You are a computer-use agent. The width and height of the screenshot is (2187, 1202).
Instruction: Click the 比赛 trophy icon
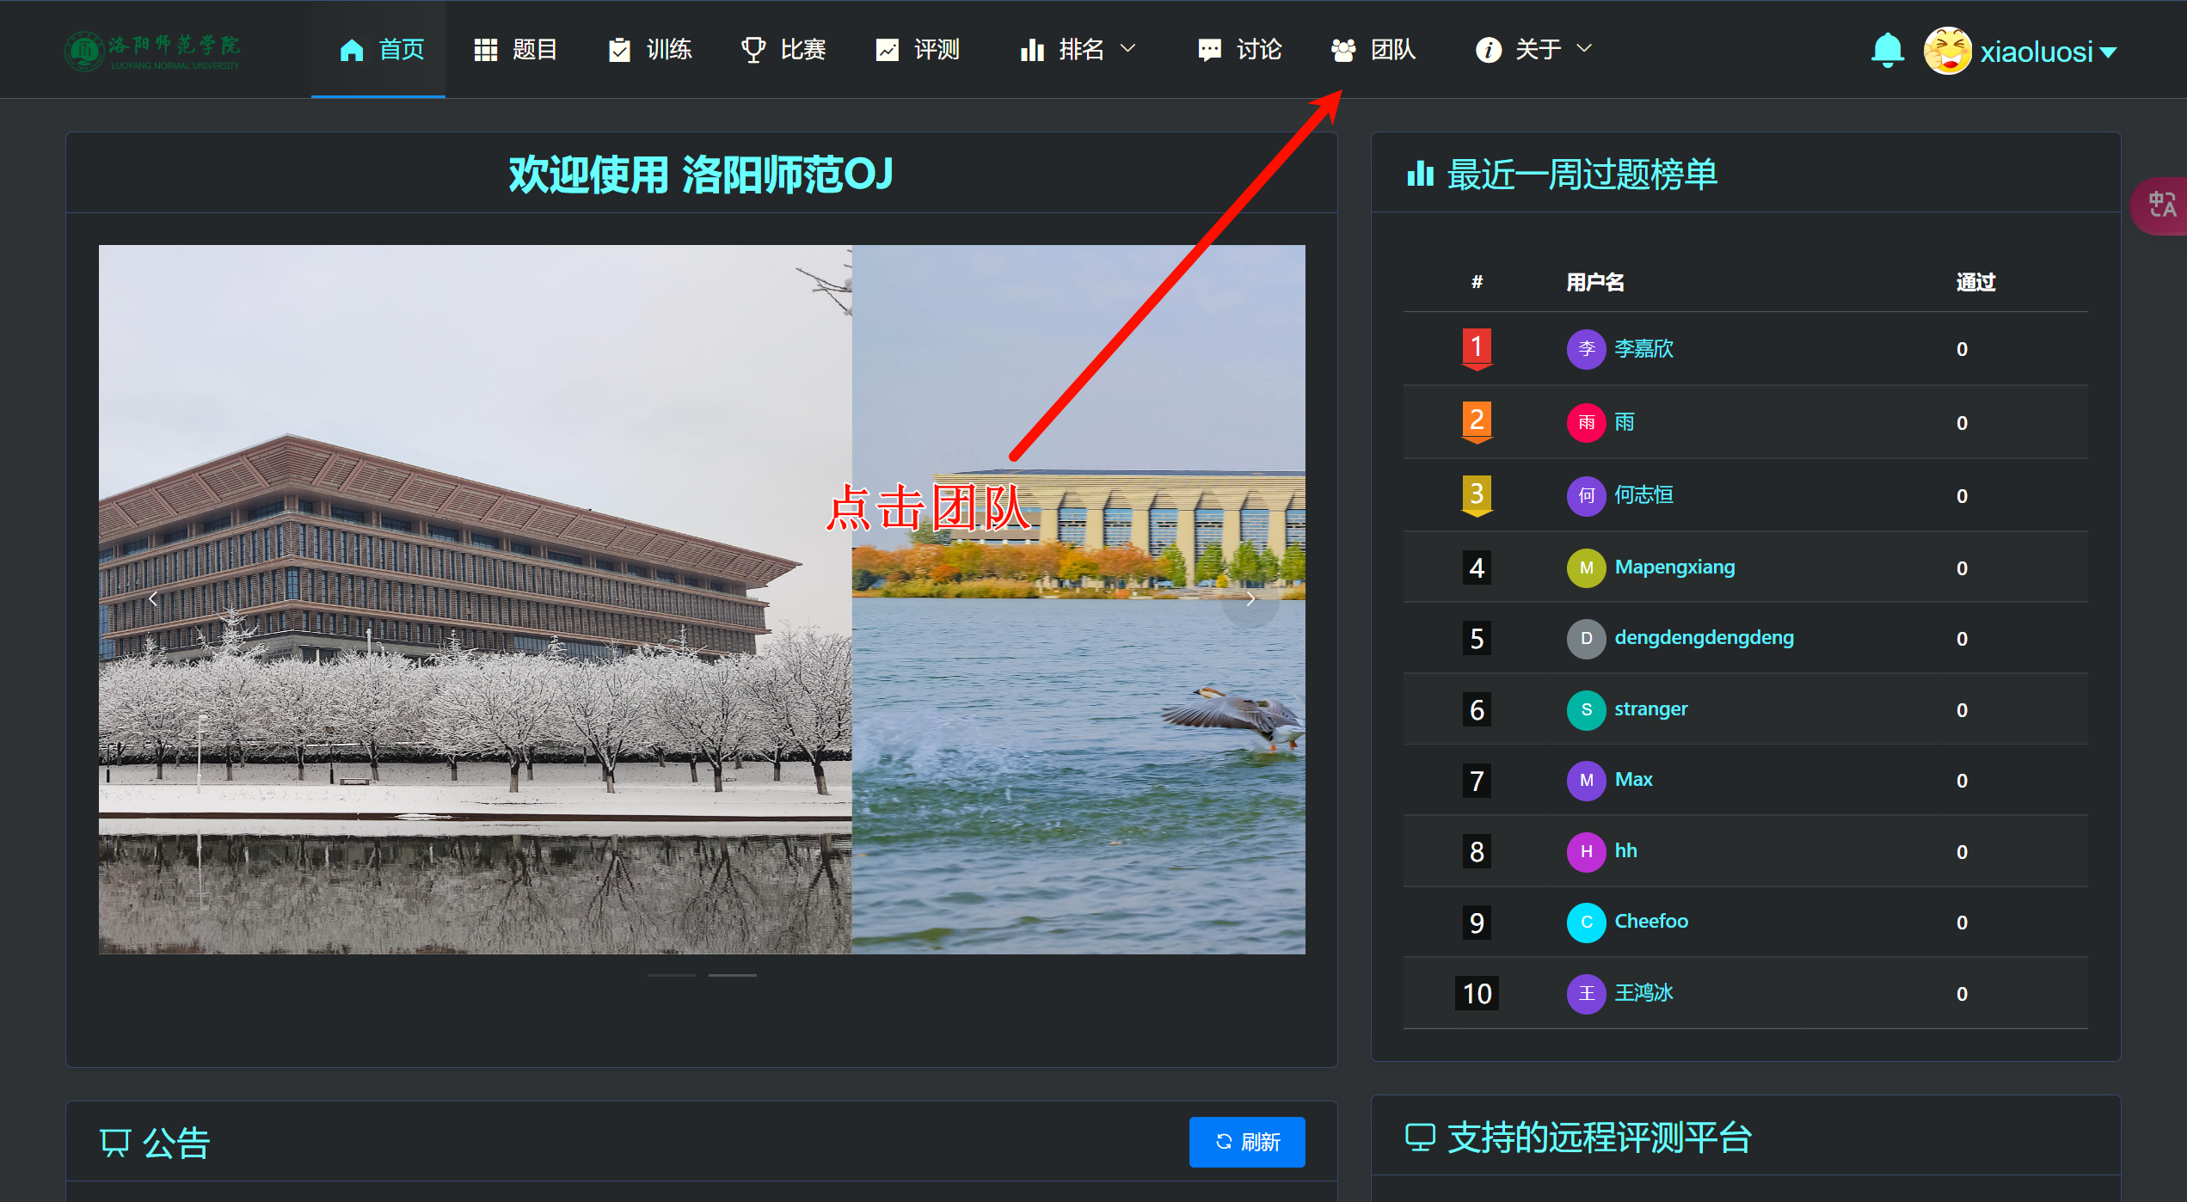[753, 50]
